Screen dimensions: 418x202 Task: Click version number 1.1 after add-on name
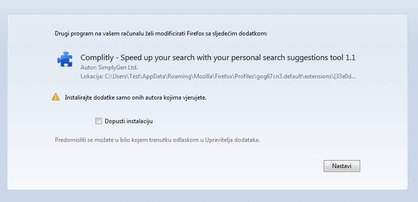[x=350, y=58]
